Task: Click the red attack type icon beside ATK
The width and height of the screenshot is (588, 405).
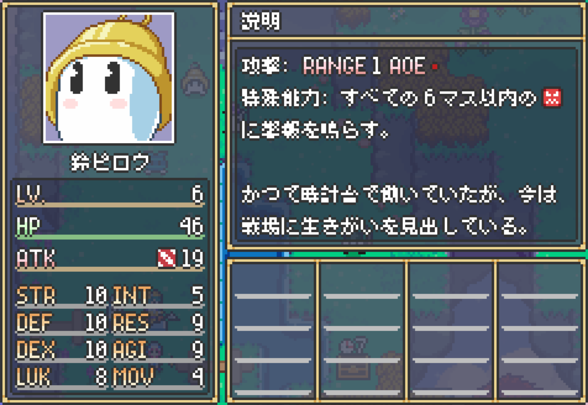Action: coord(167,258)
